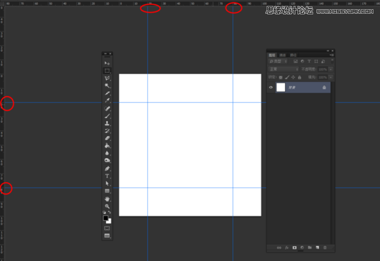The width and height of the screenshot is (380, 261).
Task: Open the Layers panel flyout menu
Action: click(332, 55)
